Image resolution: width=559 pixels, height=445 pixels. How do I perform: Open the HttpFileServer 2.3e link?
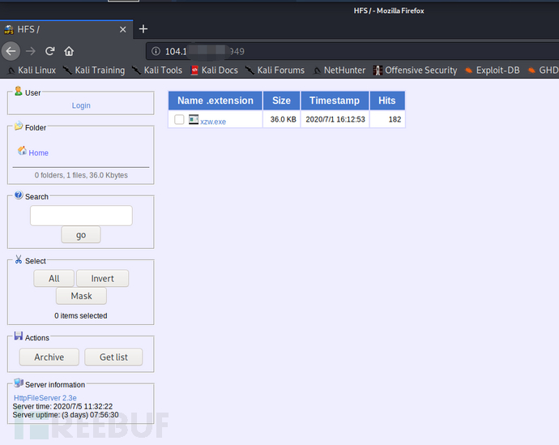(x=45, y=398)
